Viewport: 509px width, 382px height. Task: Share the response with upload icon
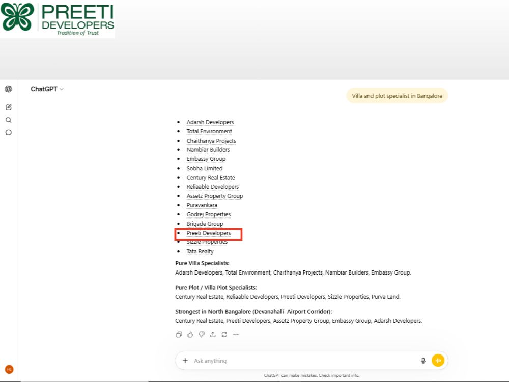click(x=213, y=334)
